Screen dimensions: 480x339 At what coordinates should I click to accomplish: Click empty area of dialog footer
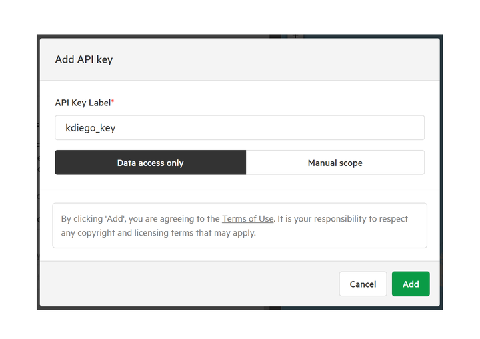coord(184,284)
